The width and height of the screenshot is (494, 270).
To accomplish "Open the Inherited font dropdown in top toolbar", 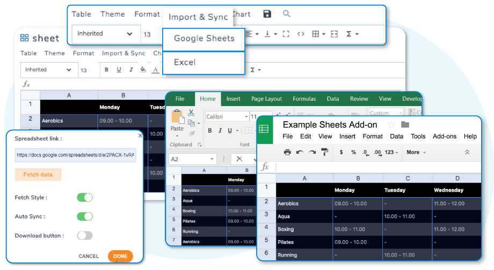I will click(106, 34).
